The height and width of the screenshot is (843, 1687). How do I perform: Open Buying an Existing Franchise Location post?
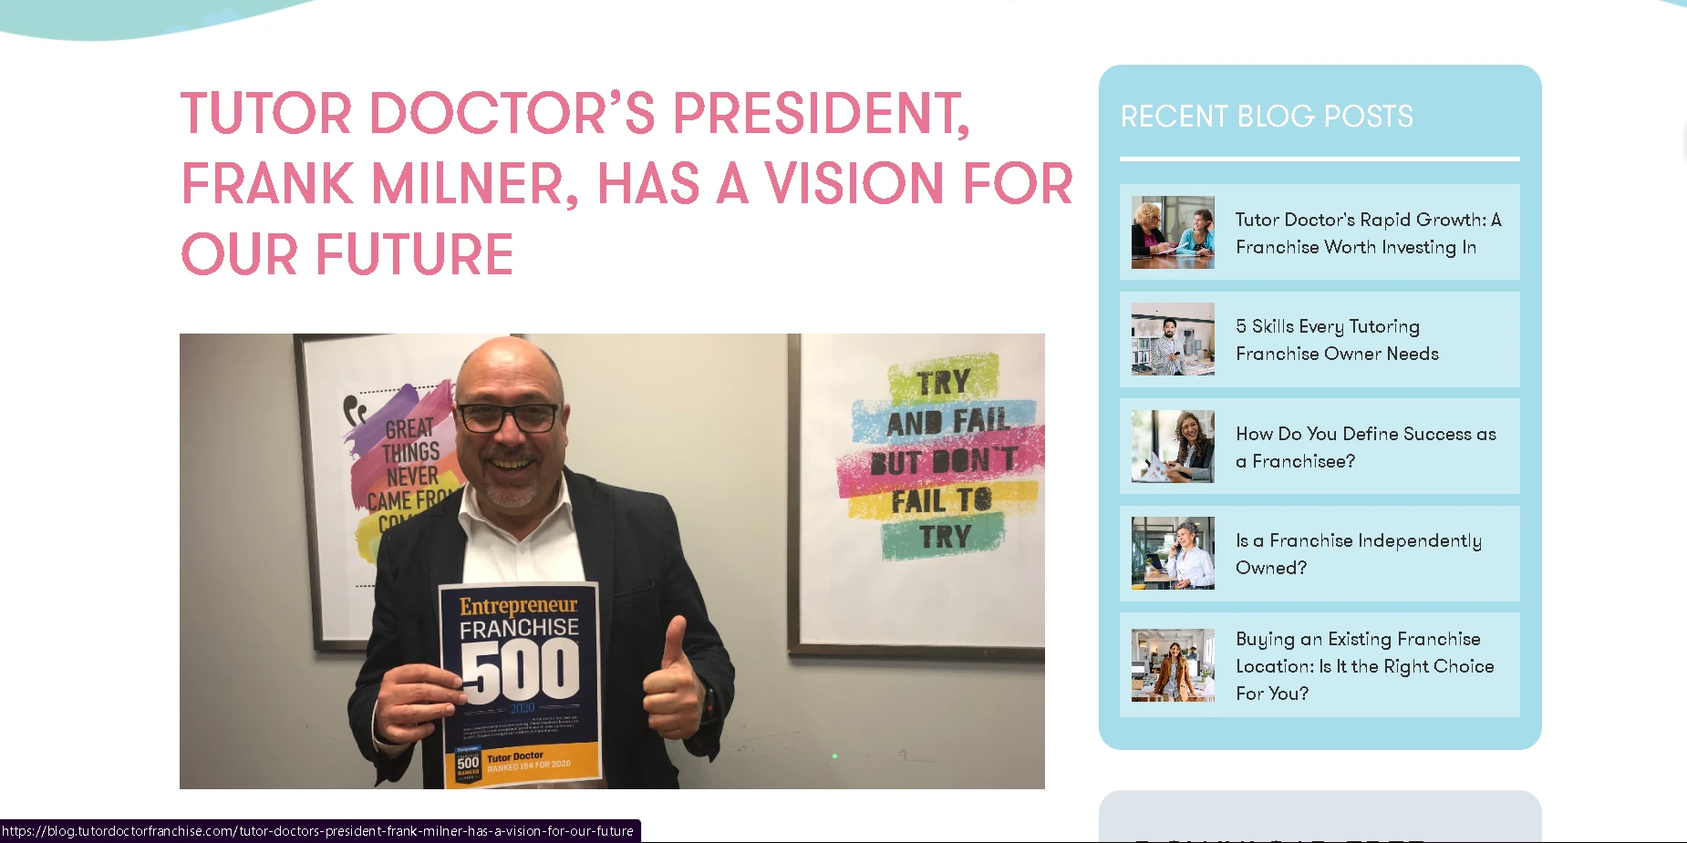pos(1364,666)
